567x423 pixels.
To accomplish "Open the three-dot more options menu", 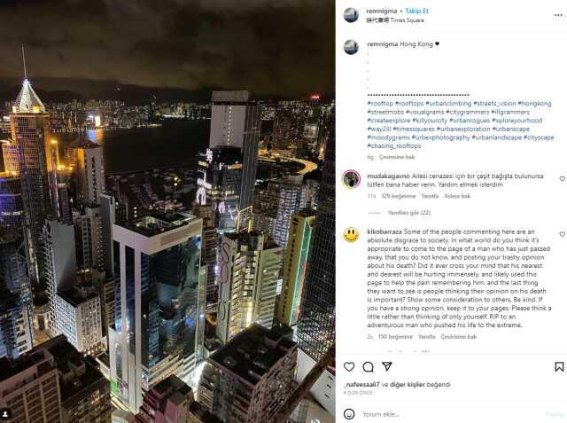I will tap(558, 15).
